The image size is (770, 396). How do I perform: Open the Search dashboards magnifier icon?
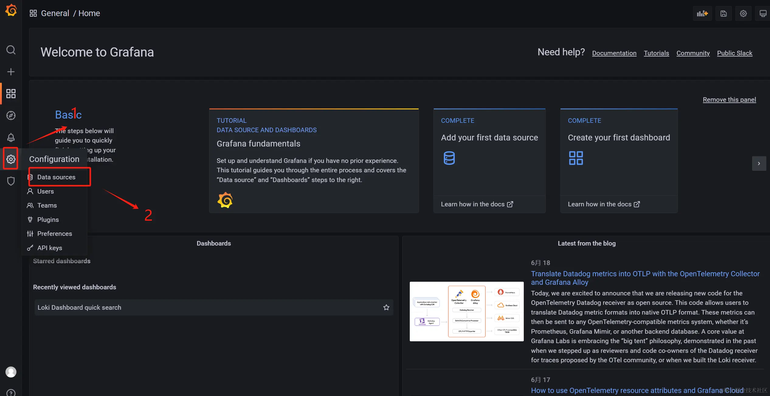[11, 50]
